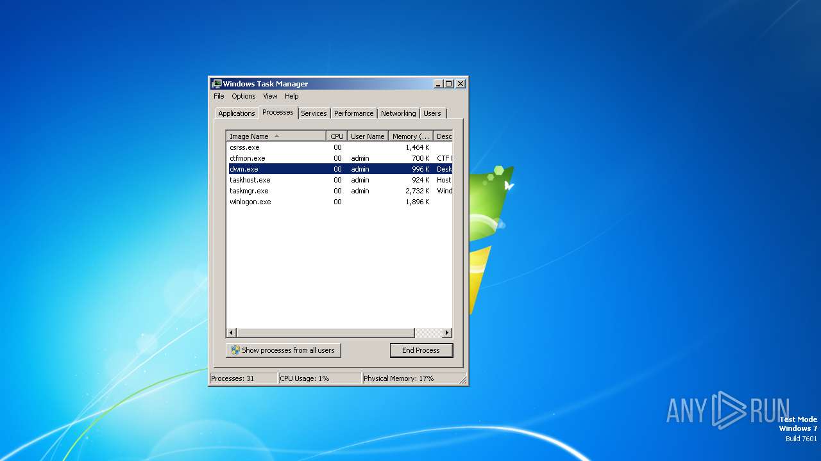Select the taskhost.exe process row

click(340, 180)
